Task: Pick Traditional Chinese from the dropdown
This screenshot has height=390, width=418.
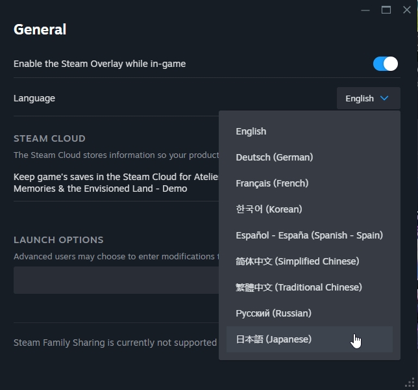Action: (x=299, y=287)
